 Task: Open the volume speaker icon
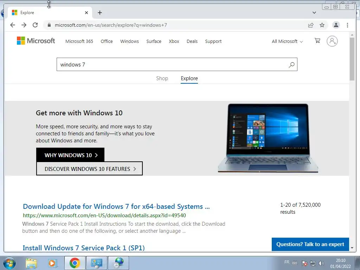click(321, 263)
